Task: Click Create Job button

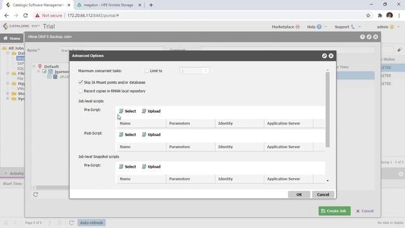Action: click(334, 211)
